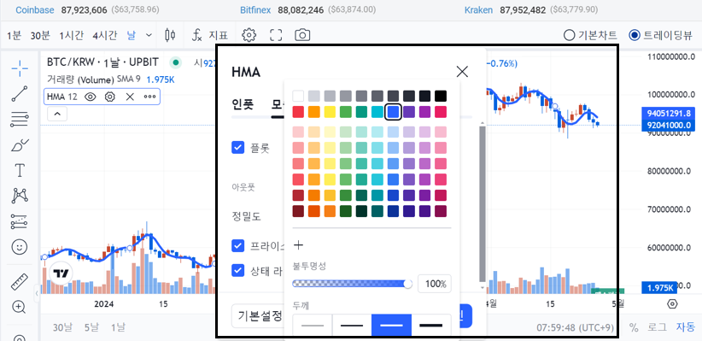The width and height of the screenshot is (702, 341).
Task: Take a chart snapshot with camera icon
Action: point(302,35)
